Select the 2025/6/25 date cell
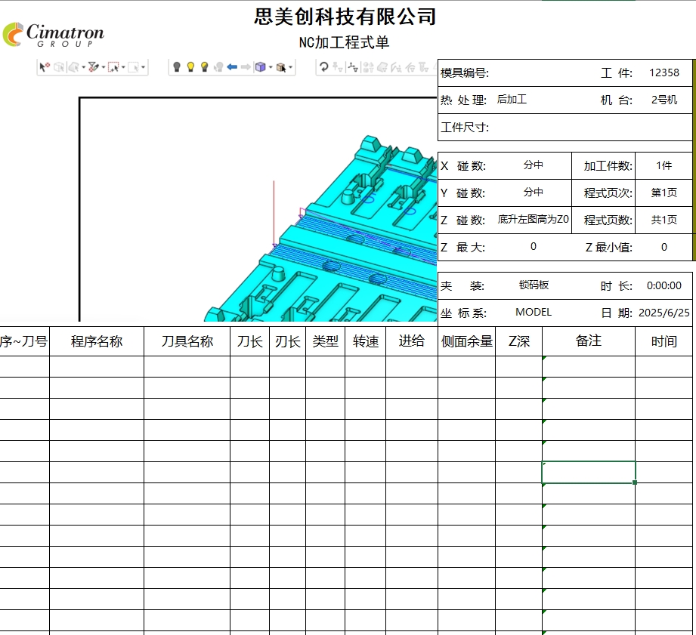Viewport: 696px width, 635px height. [664, 313]
